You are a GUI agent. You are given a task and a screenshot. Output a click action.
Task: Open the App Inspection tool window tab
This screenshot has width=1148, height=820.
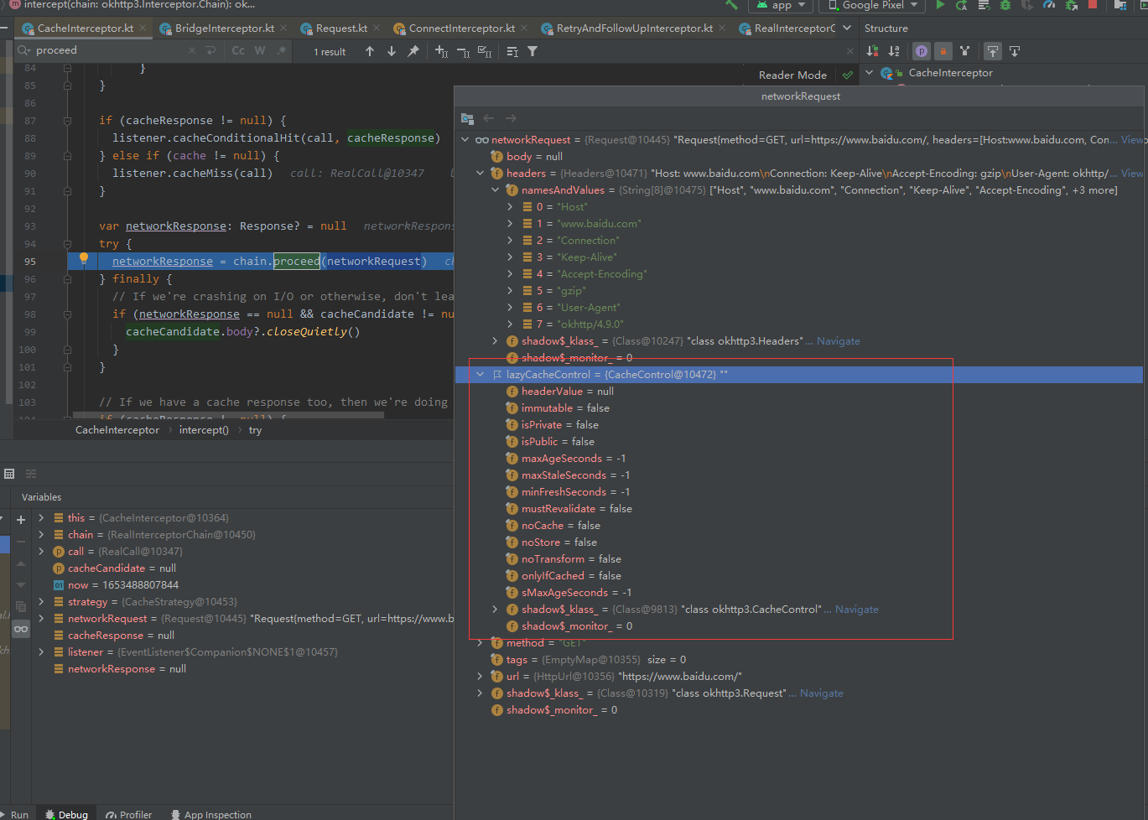coord(210,814)
